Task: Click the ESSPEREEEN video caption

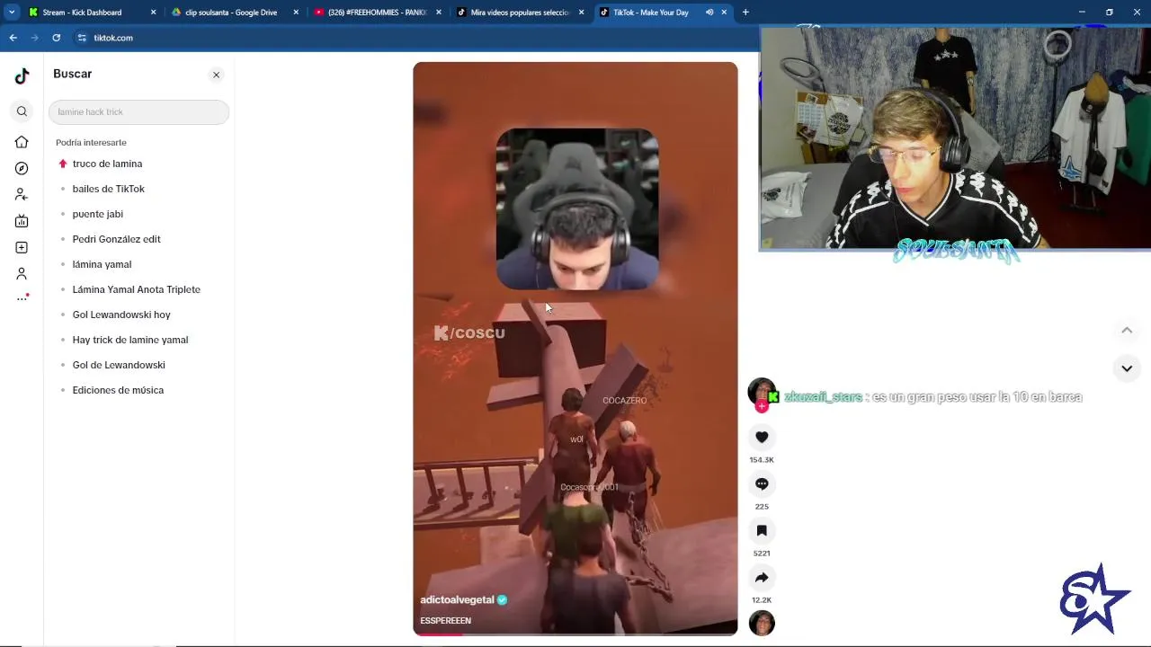Action: (x=445, y=621)
